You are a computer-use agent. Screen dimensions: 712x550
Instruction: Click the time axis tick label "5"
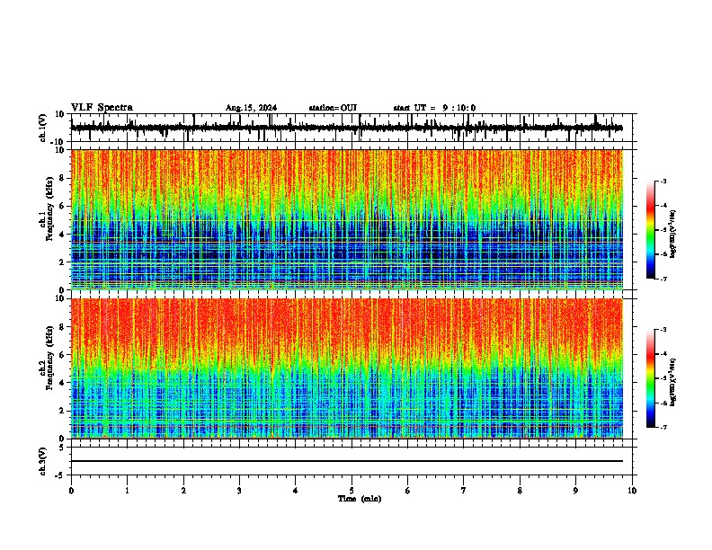pyautogui.click(x=352, y=491)
